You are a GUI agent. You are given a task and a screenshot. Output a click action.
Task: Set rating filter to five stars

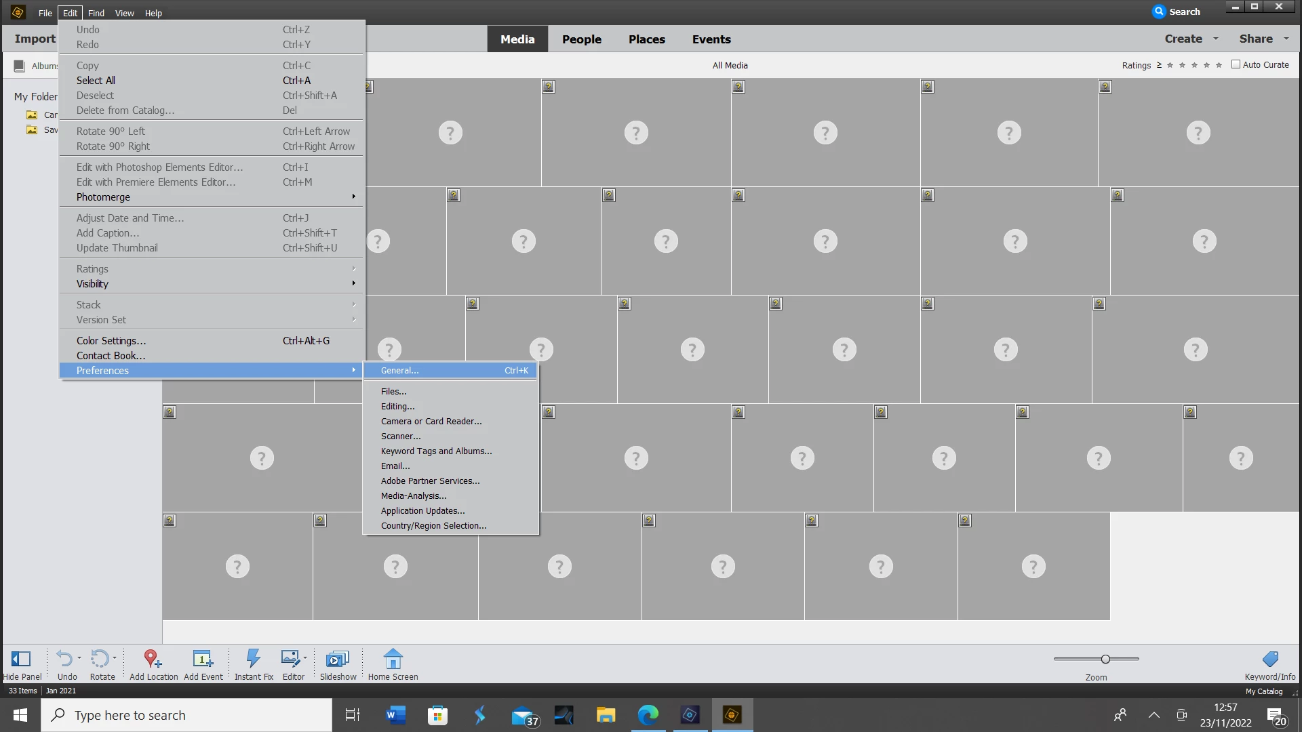point(1219,65)
